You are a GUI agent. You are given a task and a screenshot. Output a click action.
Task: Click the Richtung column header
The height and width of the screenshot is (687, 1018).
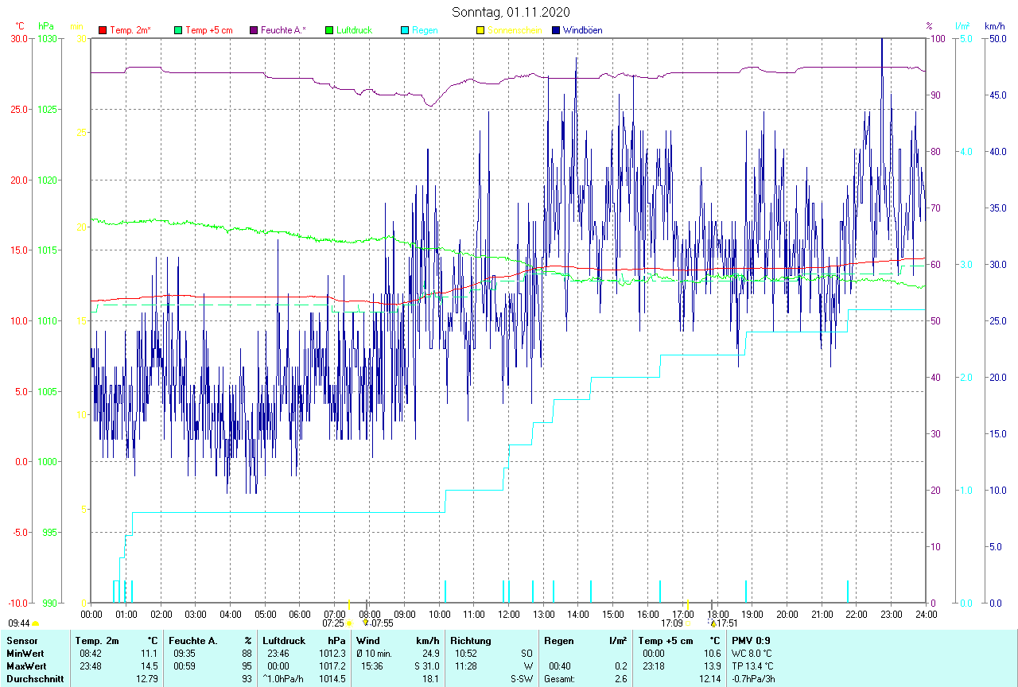point(471,641)
